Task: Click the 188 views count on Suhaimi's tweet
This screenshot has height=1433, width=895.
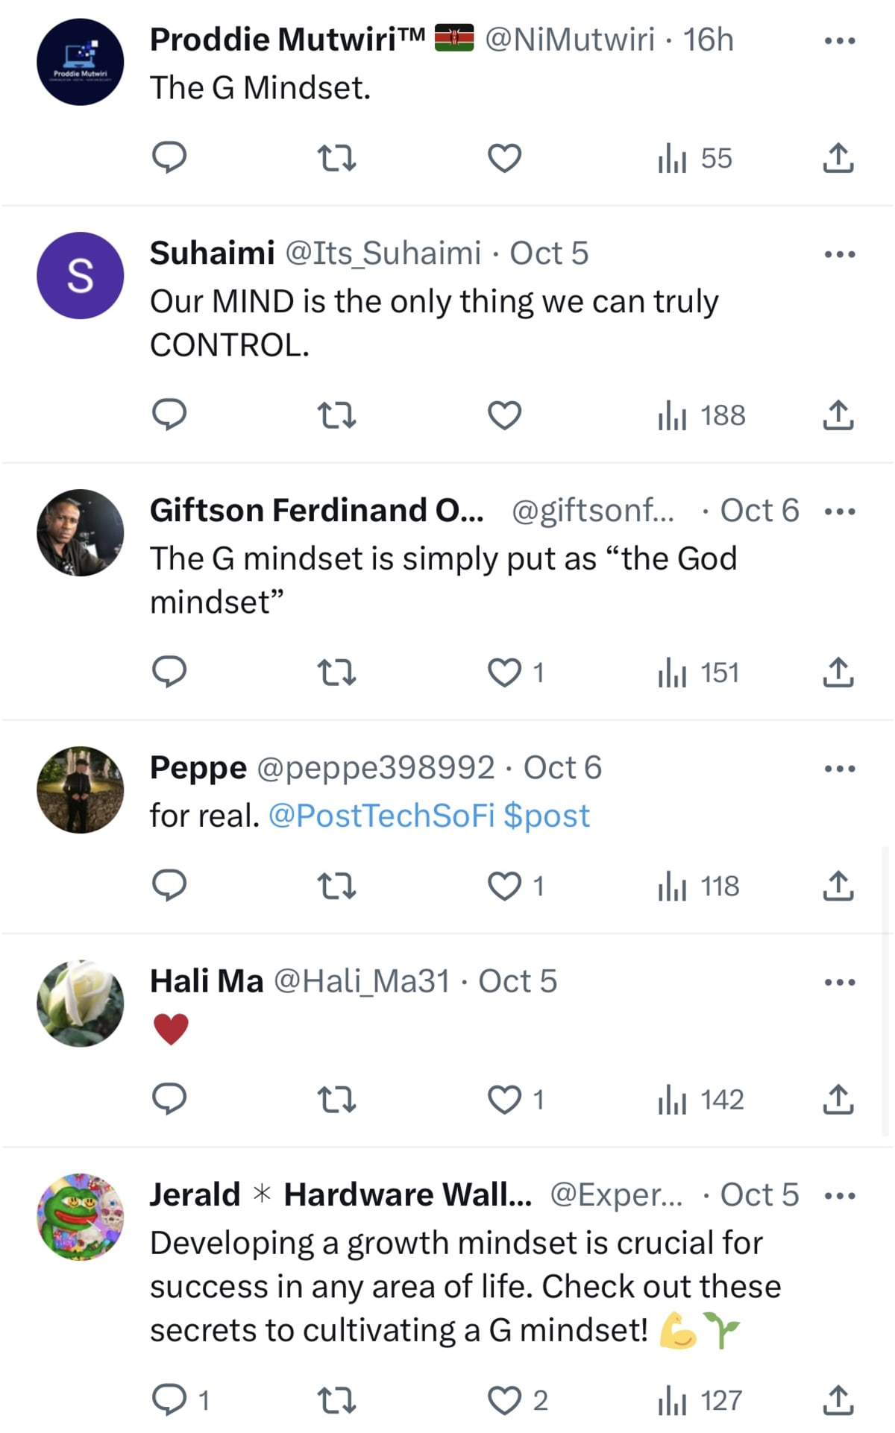Action: coord(700,415)
